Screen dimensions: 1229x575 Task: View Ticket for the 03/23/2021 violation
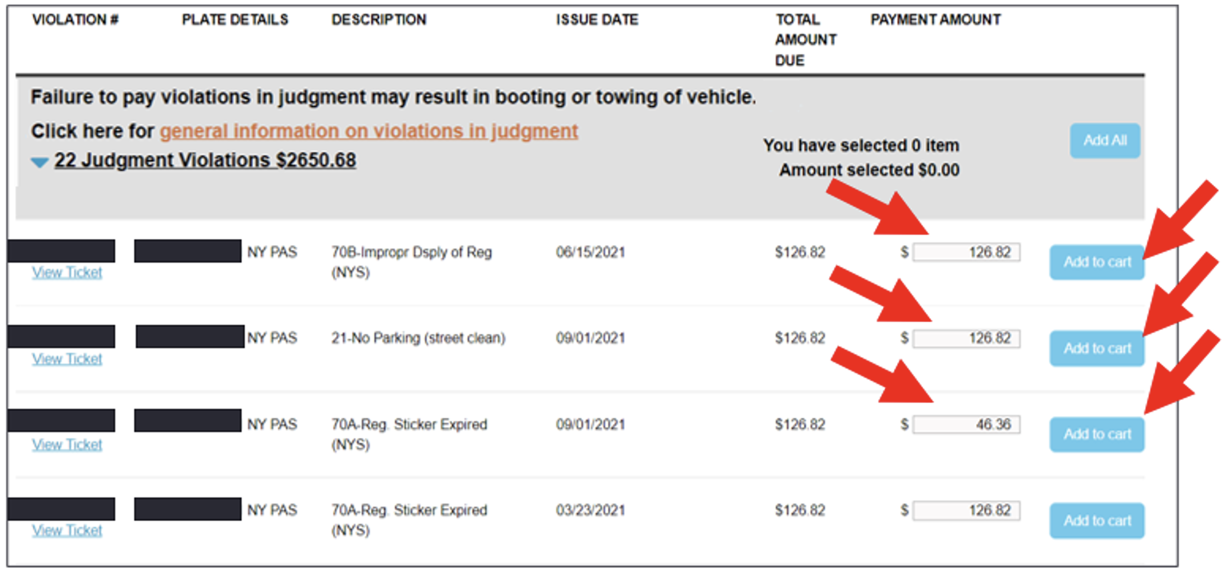click(67, 530)
